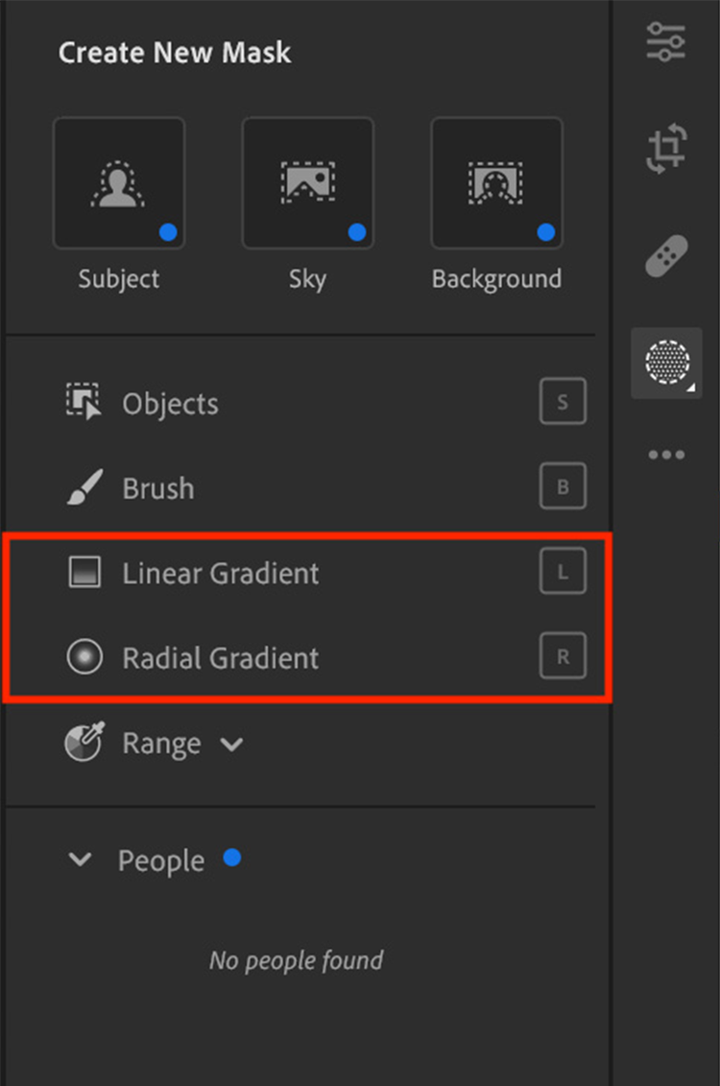This screenshot has height=1086, width=720.
Task: Select the Crop and rotate tool
Action: point(666,150)
